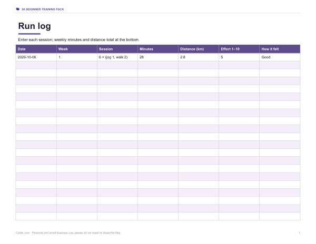Select the Minutes cell showing '28'
Screen dimensions: 316x244
click(158, 57)
